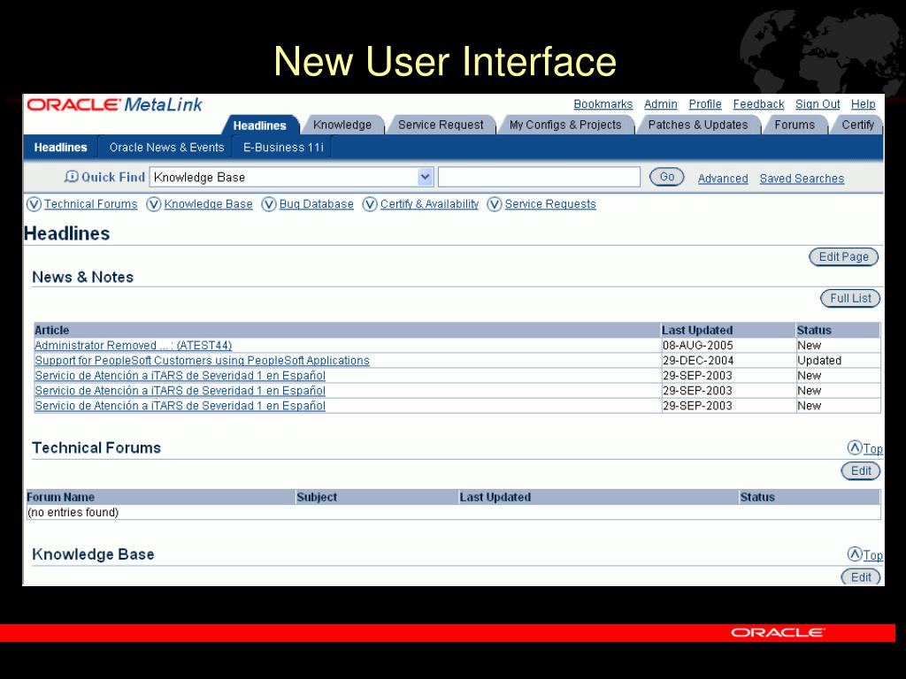Open the Admin link
The image size is (906, 679).
pos(660,104)
